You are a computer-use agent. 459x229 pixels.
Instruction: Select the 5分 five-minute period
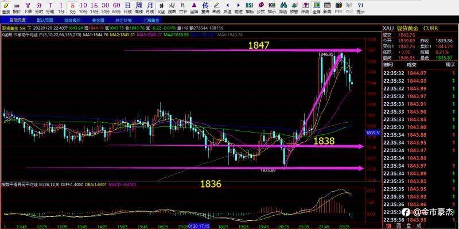(72, 7)
